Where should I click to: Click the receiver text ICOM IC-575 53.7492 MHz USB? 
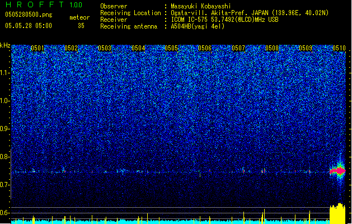tap(224, 20)
